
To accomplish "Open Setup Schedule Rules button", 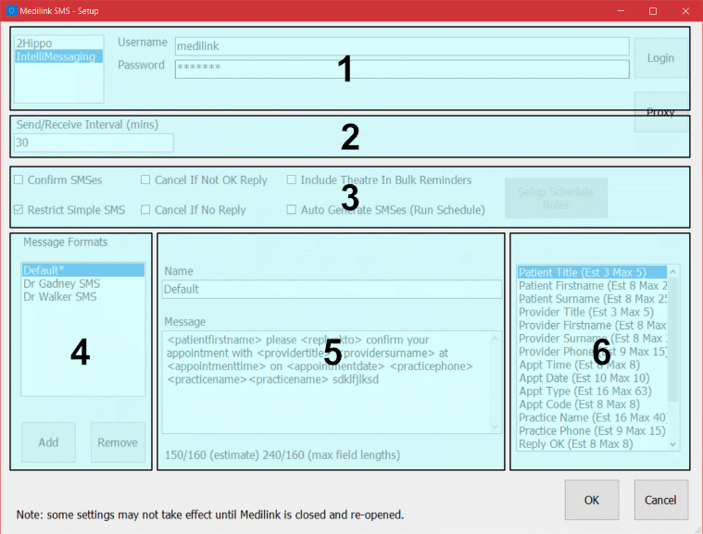I will tap(556, 198).
